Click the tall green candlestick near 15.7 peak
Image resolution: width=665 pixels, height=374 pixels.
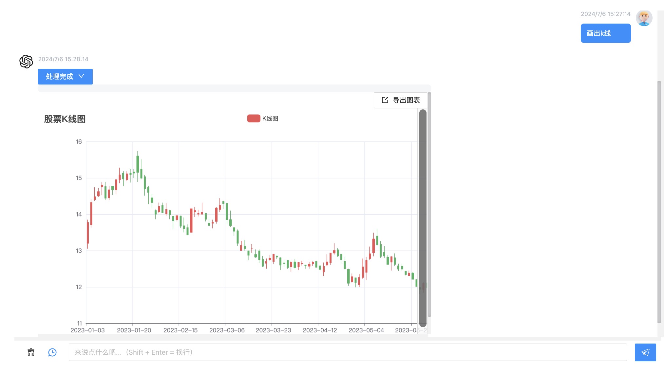(x=138, y=164)
